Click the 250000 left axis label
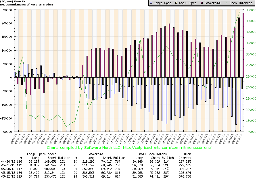This screenshot has width=259, height=181. [x=7, y=10]
